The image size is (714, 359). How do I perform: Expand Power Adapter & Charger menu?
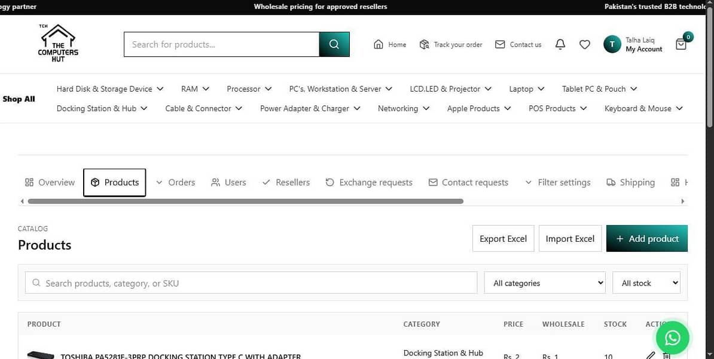(x=310, y=108)
